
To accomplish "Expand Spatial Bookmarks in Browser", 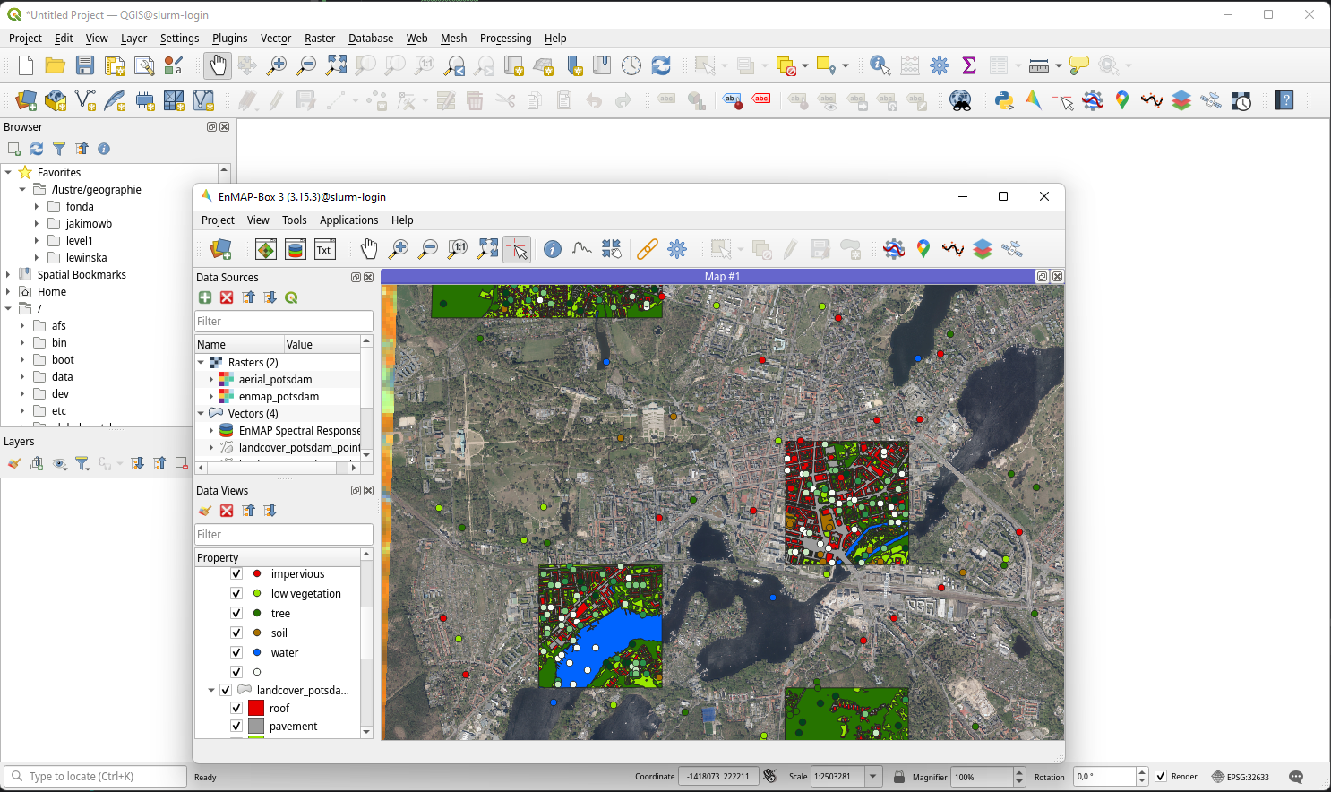I will 8,274.
